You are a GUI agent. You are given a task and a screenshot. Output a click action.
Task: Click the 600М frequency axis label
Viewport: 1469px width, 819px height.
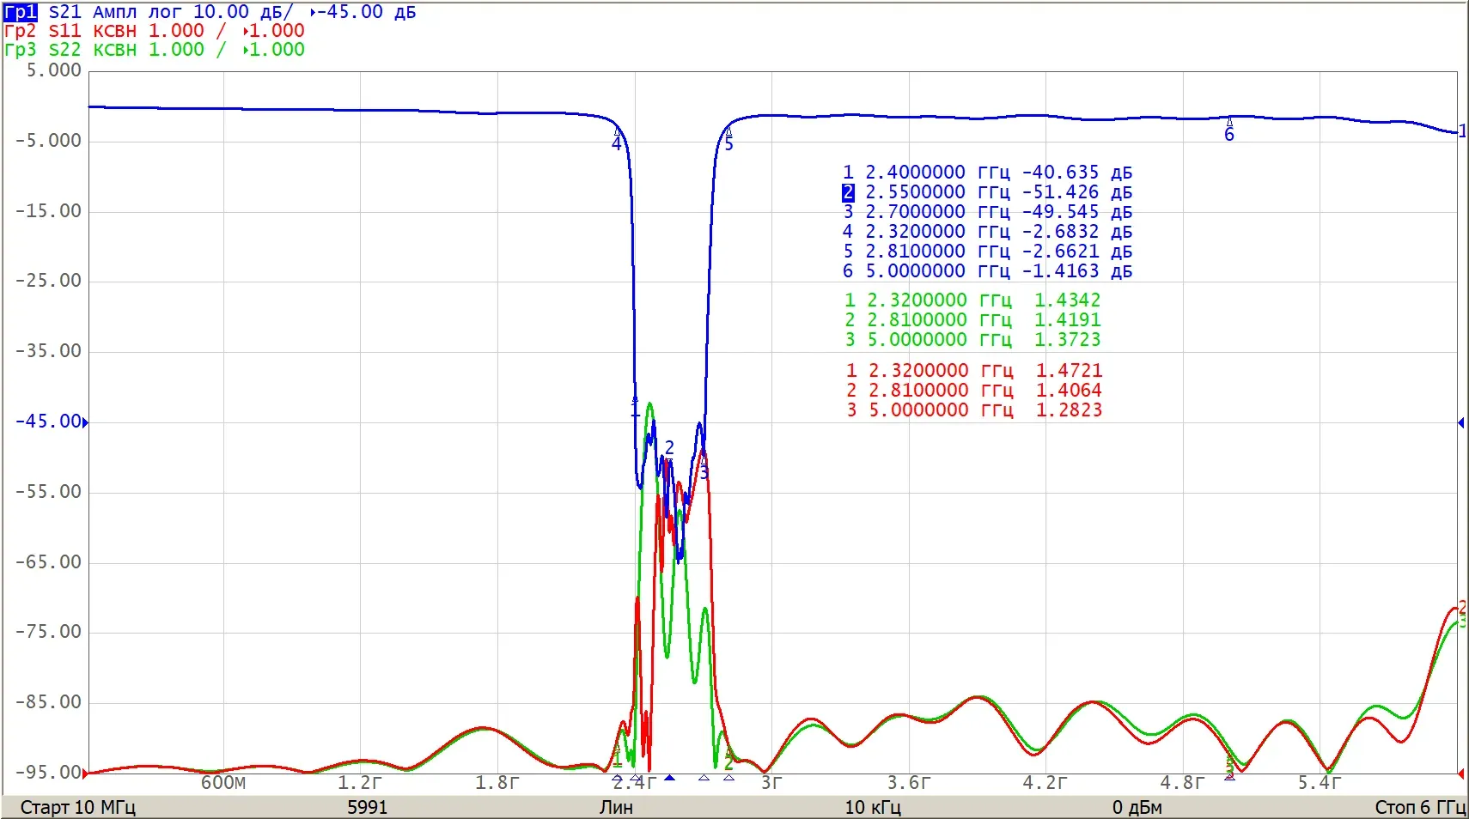[x=223, y=783]
